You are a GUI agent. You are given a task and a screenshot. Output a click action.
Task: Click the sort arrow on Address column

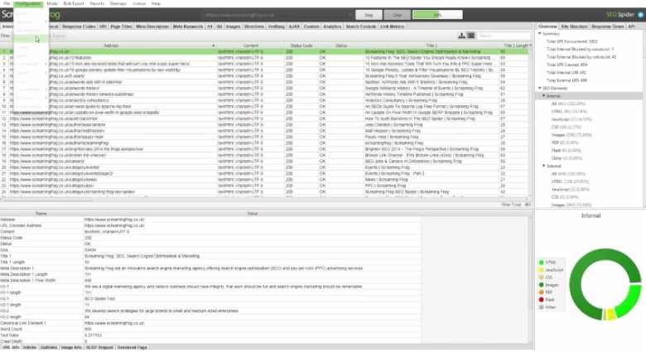coord(213,46)
